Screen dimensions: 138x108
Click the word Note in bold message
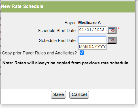(8, 63)
